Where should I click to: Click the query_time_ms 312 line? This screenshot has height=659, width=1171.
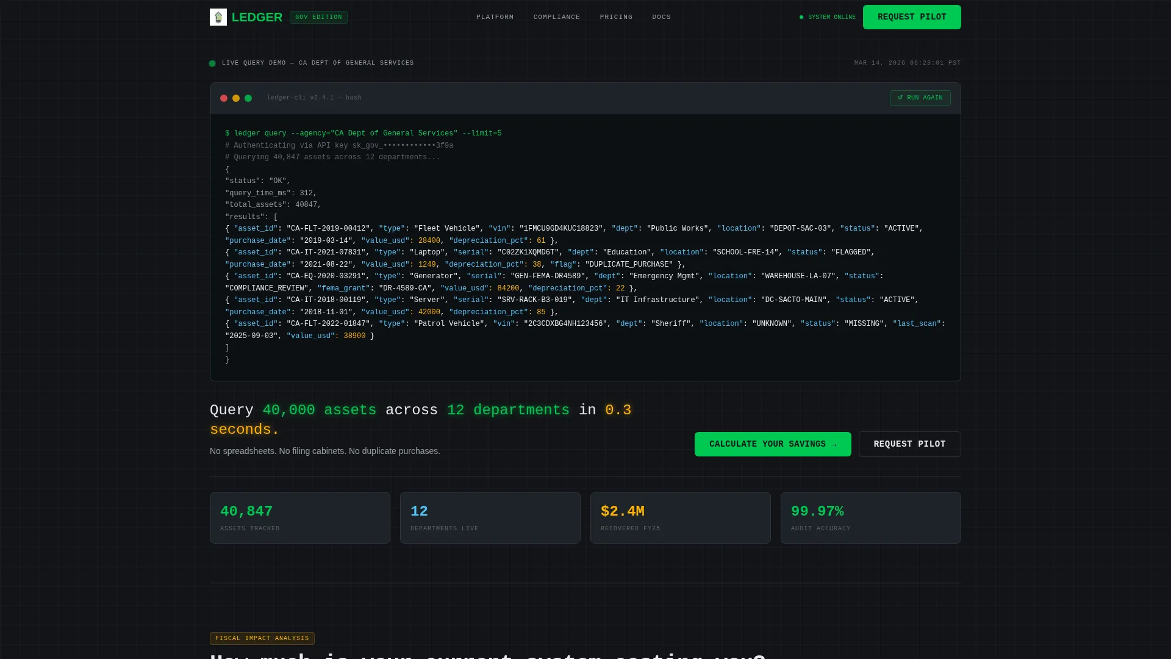[x=271, y=193]
